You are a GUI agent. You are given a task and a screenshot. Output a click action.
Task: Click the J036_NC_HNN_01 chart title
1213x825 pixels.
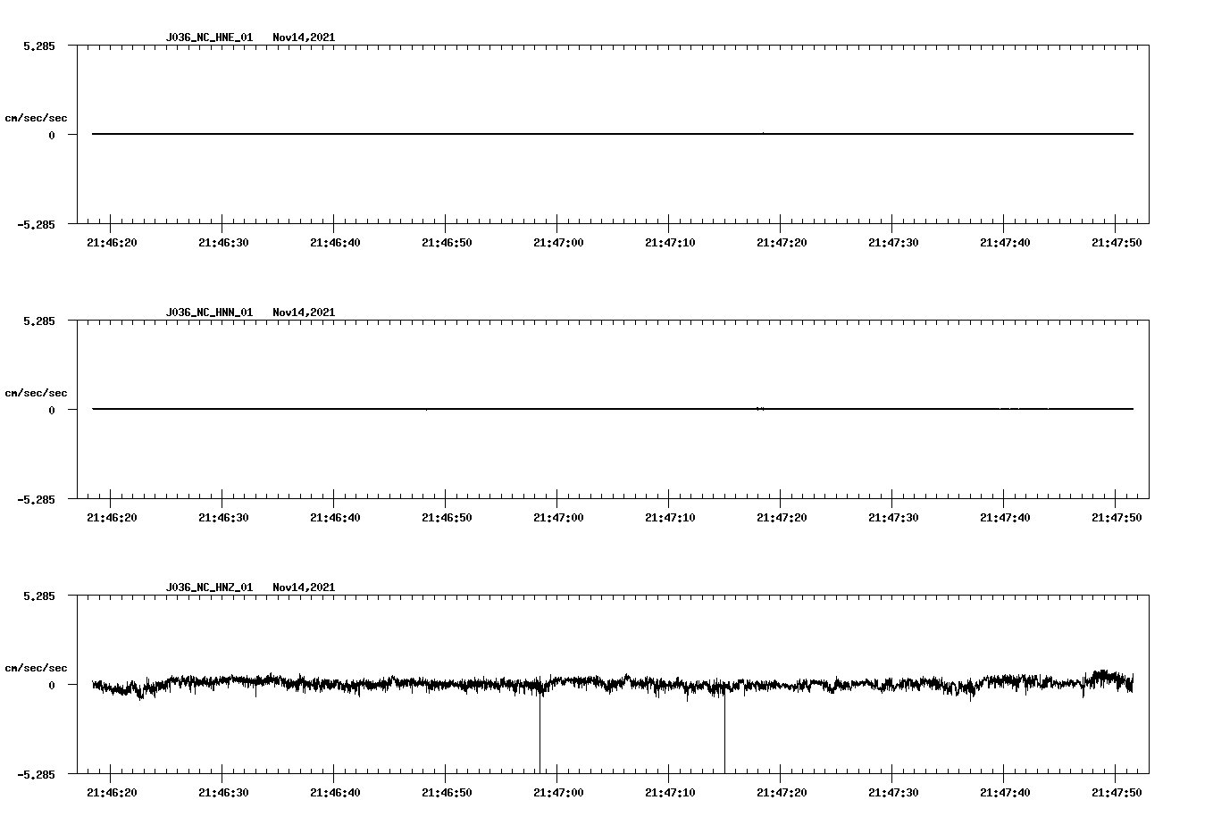tap(209, 312)
